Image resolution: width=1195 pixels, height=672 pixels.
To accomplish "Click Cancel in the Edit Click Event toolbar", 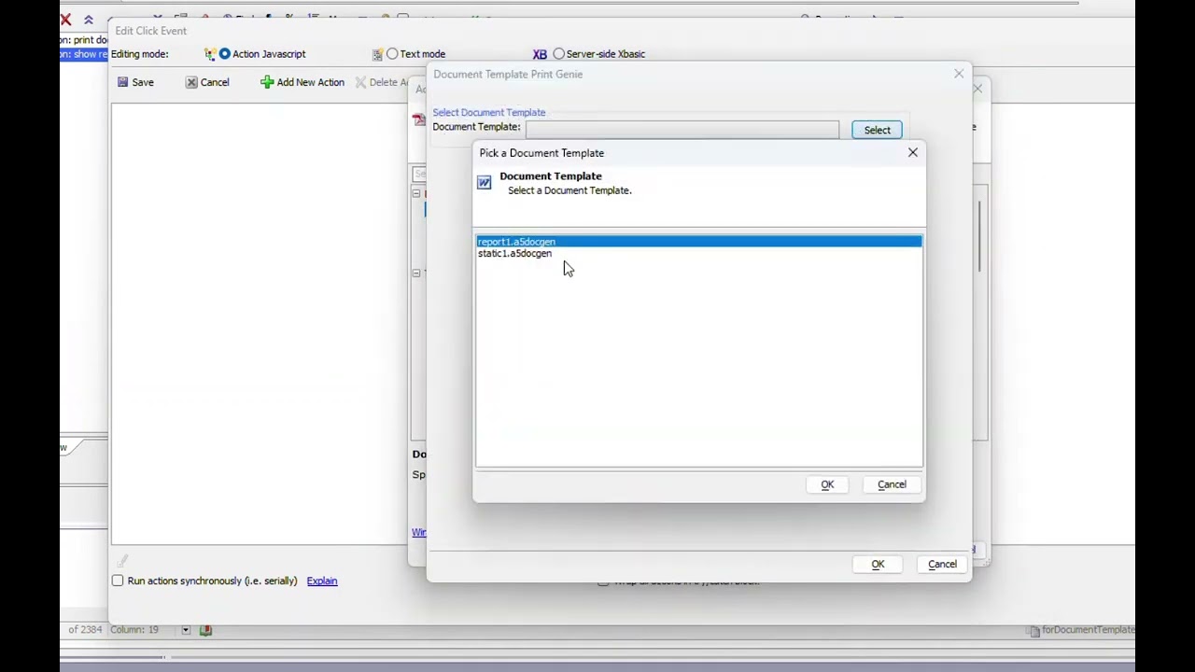I will click(x=206, y=82).
